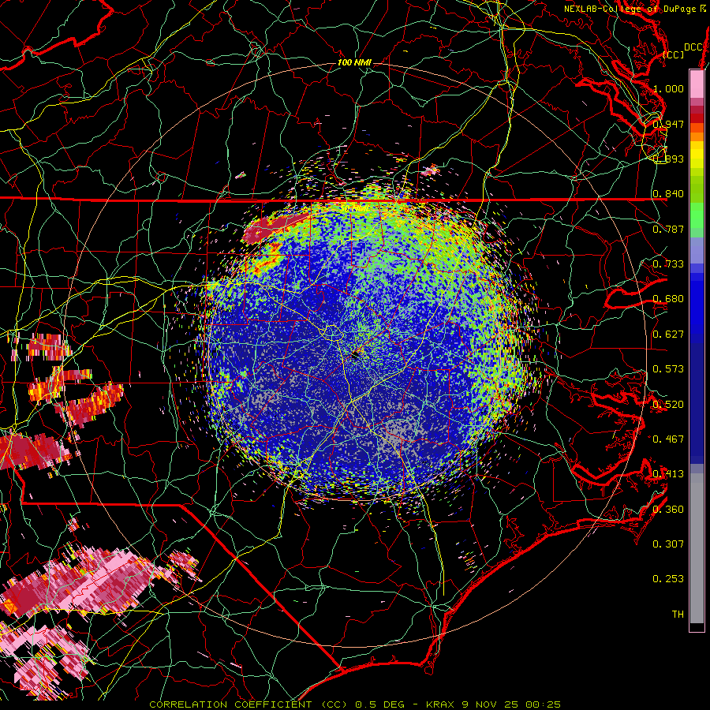Pick the 0.253 legend value
The image size is (710, 710).
[x=668, y=579]
